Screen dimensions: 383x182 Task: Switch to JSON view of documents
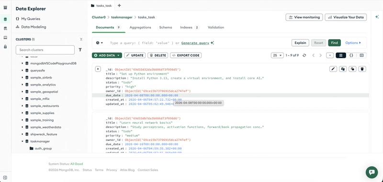[351, 55]
